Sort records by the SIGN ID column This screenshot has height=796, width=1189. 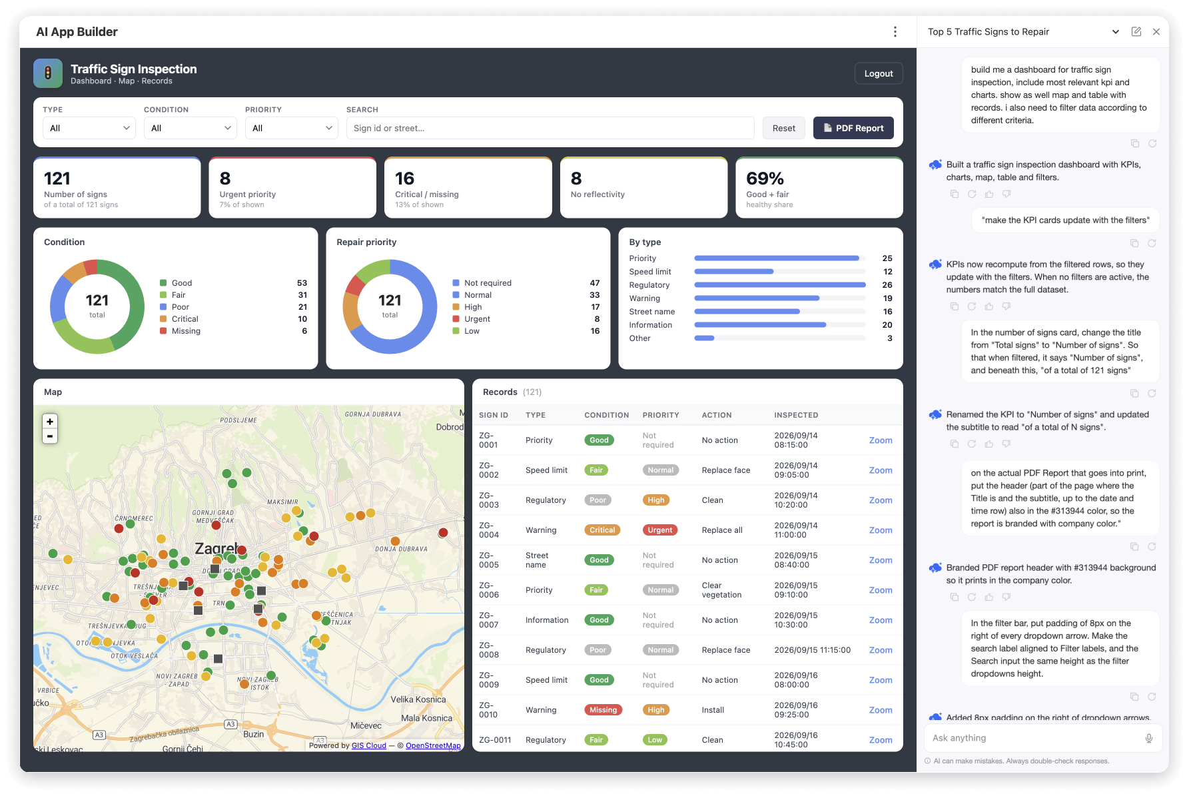click(x=494, y=415)
